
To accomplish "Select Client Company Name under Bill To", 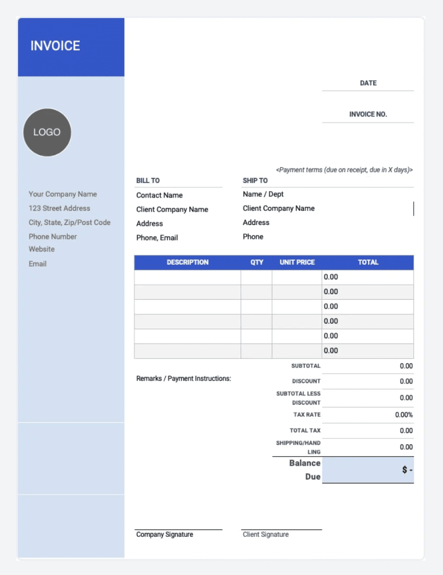I will pyautogui.click(x=172, y=210).
